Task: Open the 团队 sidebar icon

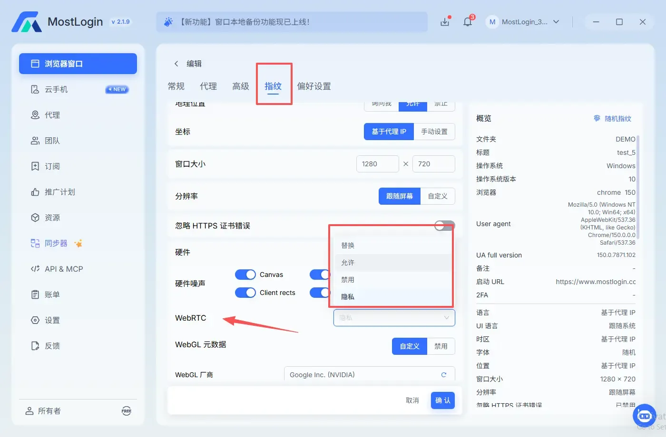Action: click(35, 141)
